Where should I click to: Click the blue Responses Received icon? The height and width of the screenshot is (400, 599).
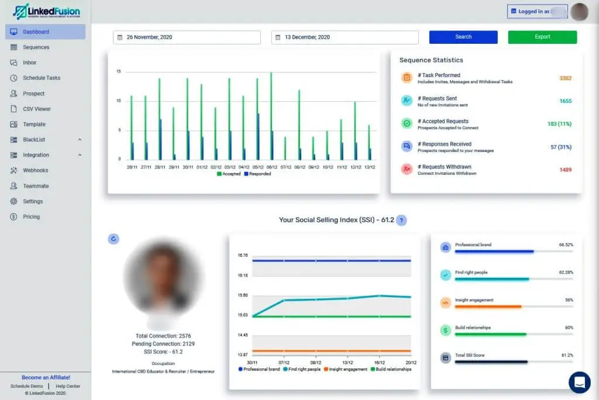407,146
